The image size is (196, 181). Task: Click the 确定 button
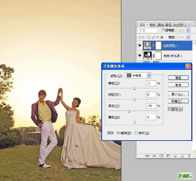(178, 78)
